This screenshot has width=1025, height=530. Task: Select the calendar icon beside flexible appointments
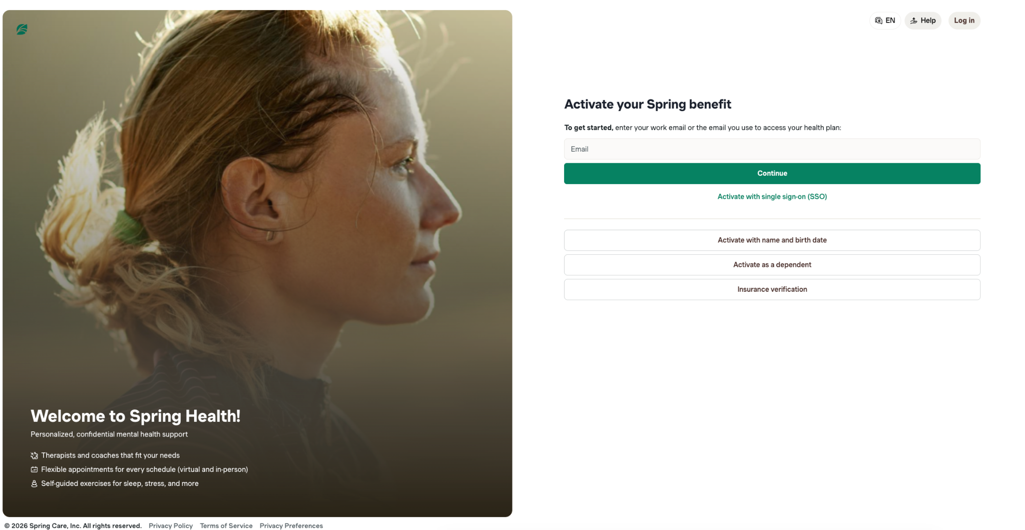coord(34,469)
